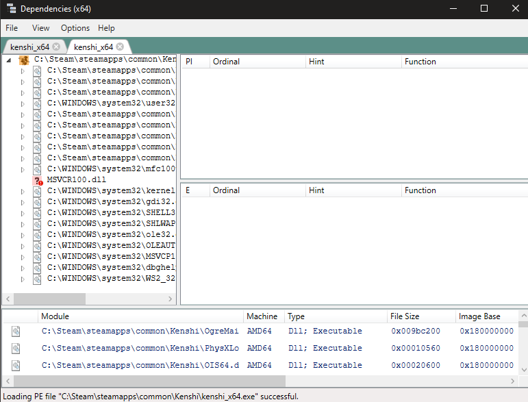Image resolution: width=528 pixels, height=402 pixels.
Task: Click the WS2_32 module file icon
Action: [37, 279]
